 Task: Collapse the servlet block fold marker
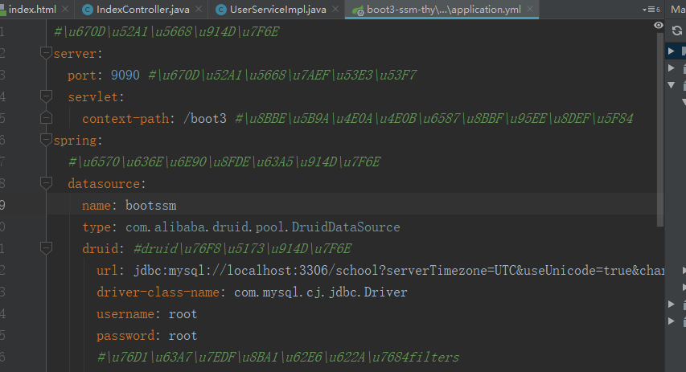click(x=46, y=96)
